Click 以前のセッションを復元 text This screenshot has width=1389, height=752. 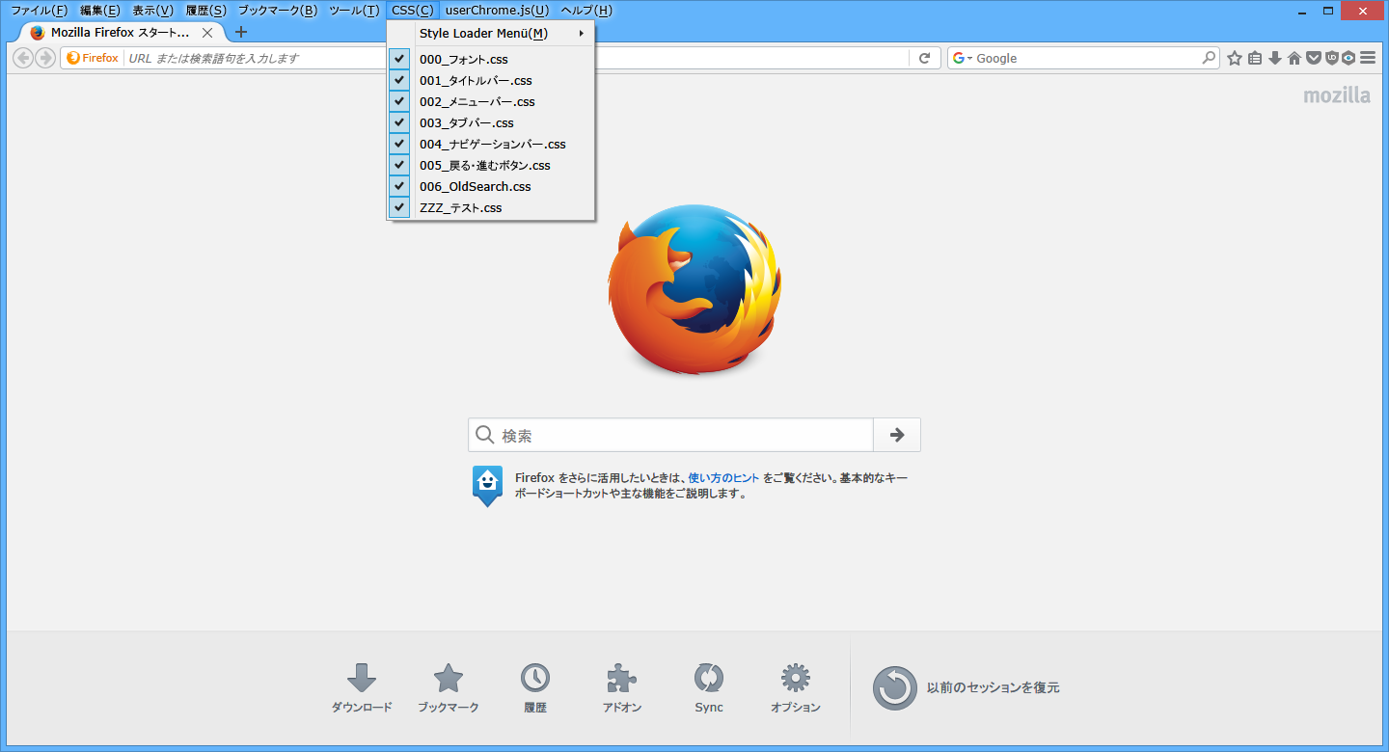993,687
